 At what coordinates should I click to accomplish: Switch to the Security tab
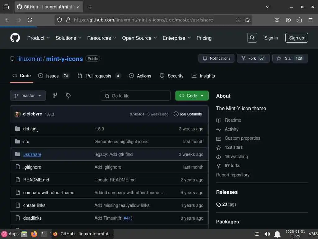(x=171, y=76)
